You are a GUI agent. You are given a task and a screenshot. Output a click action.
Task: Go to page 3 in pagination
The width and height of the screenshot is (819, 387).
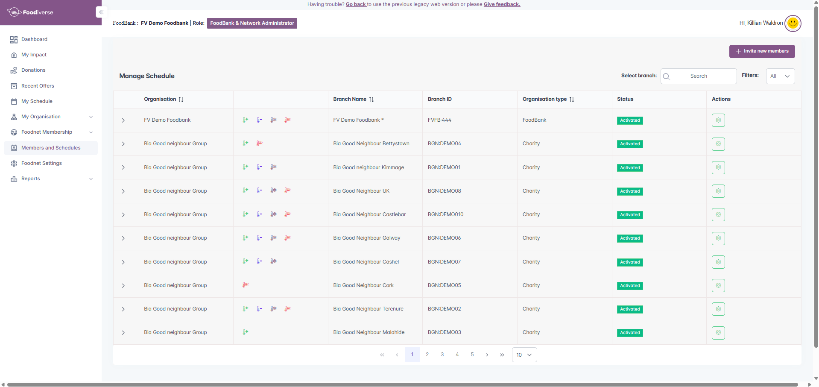pyautogui.click(x=442, y=355)
